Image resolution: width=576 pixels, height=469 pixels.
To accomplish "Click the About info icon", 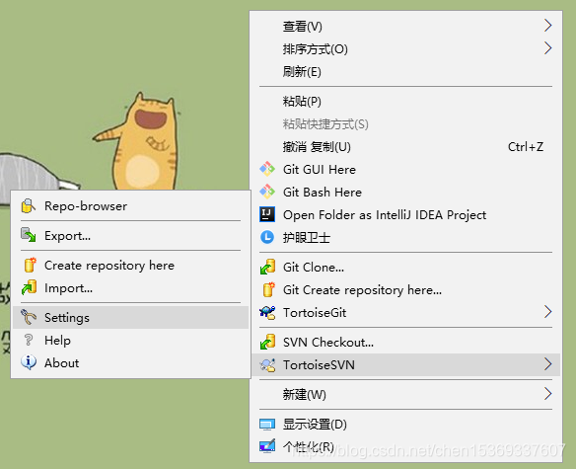I will pyautogui.click(x=29, y=362).
